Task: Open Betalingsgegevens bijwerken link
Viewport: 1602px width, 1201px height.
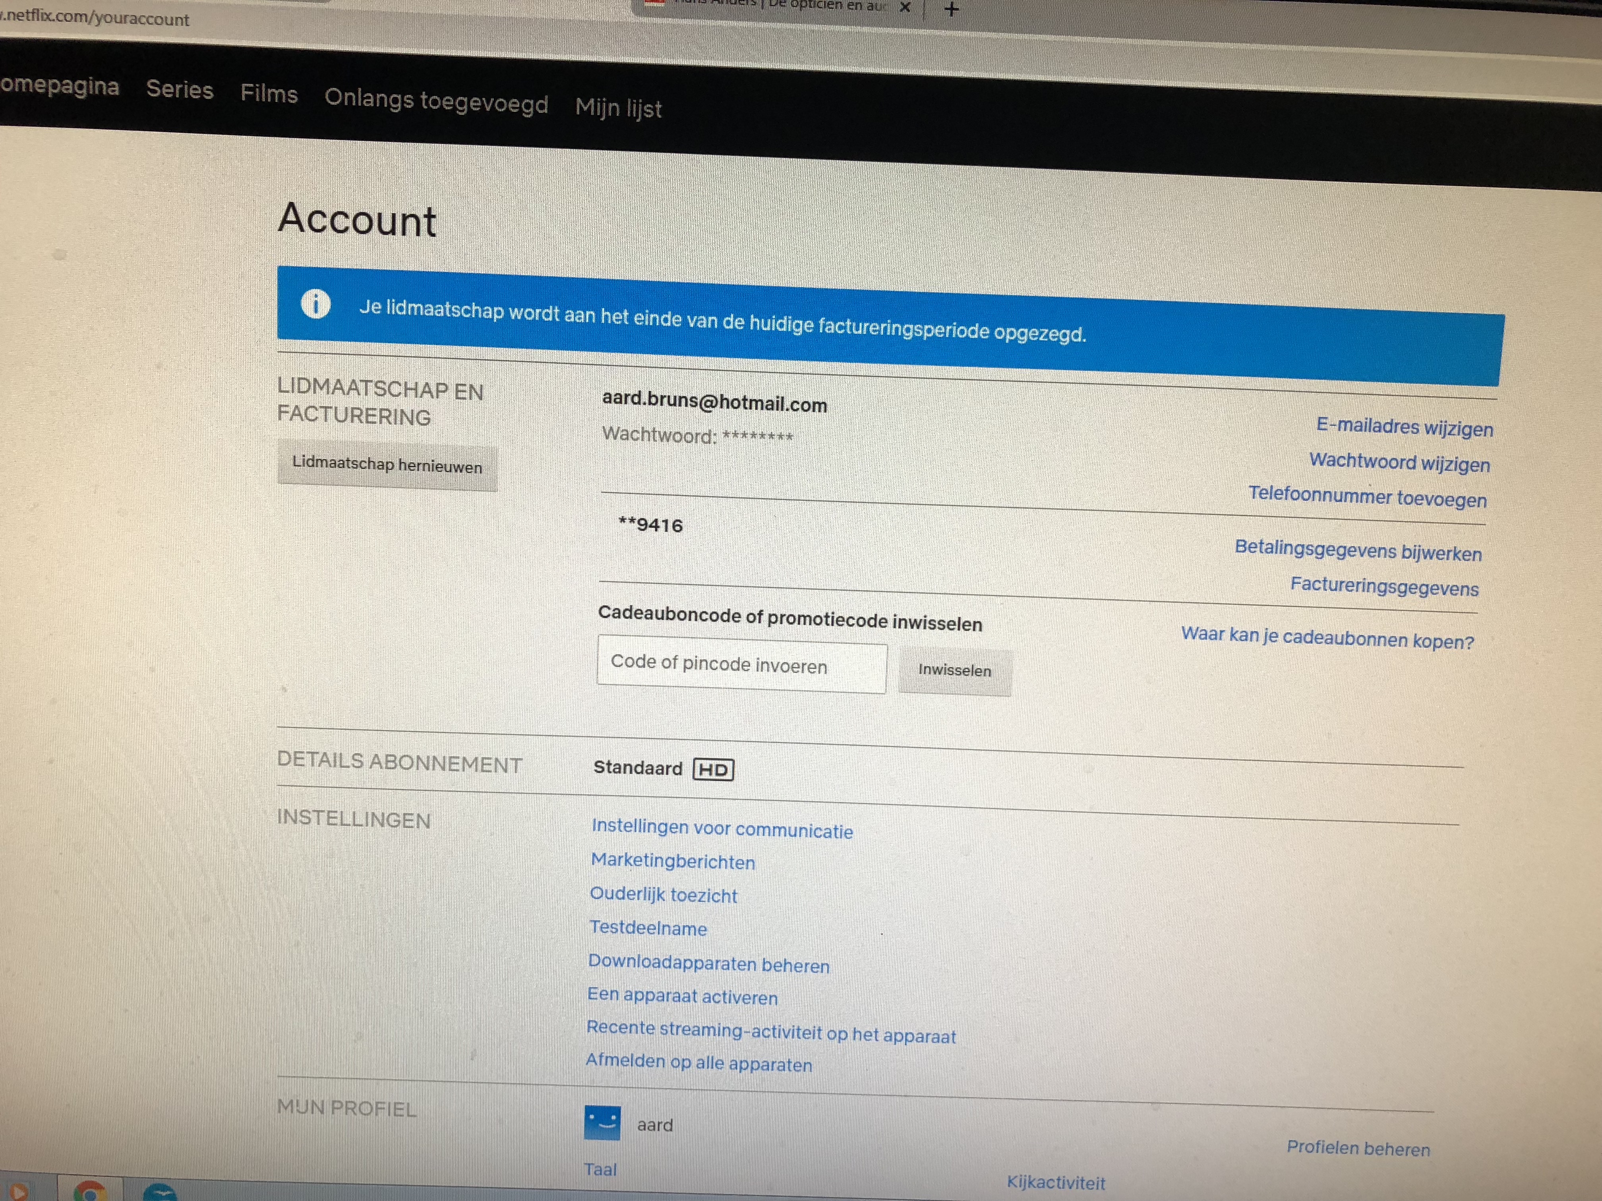Action: (x=1358, y=551)
